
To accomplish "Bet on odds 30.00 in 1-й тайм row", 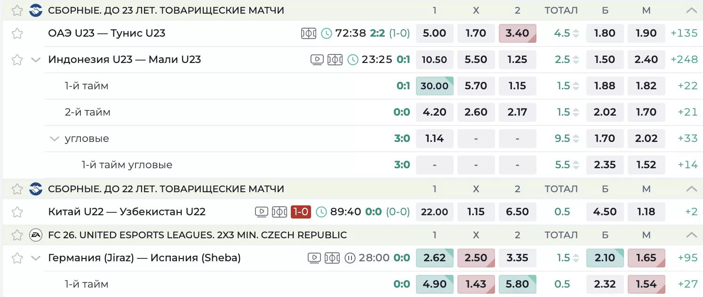I will 434,86.
